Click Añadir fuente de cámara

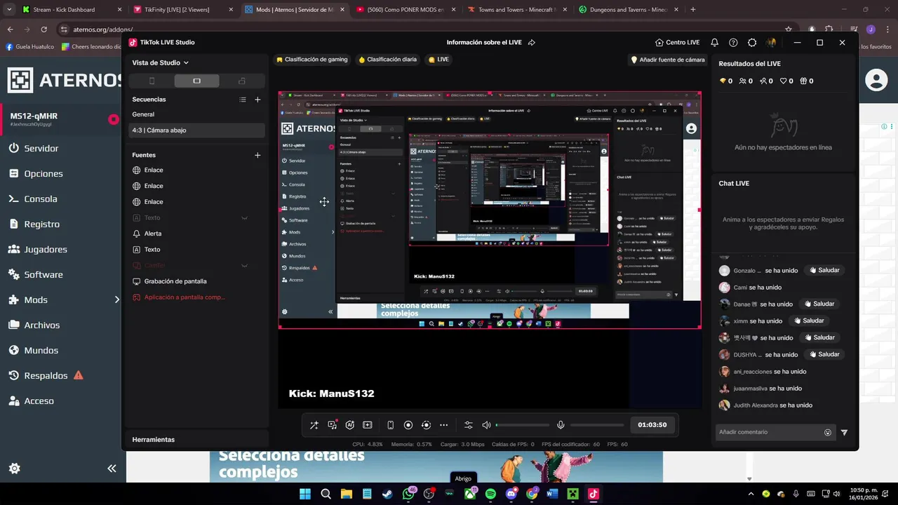(667, 60)
